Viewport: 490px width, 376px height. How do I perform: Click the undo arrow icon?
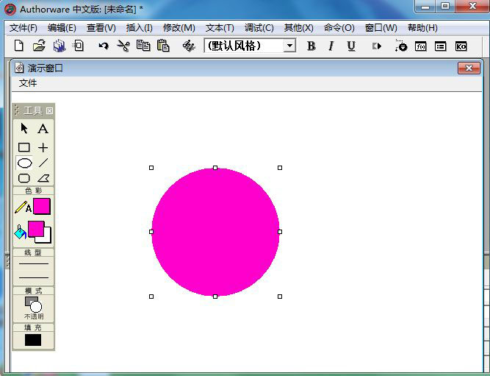coord(104,46)
